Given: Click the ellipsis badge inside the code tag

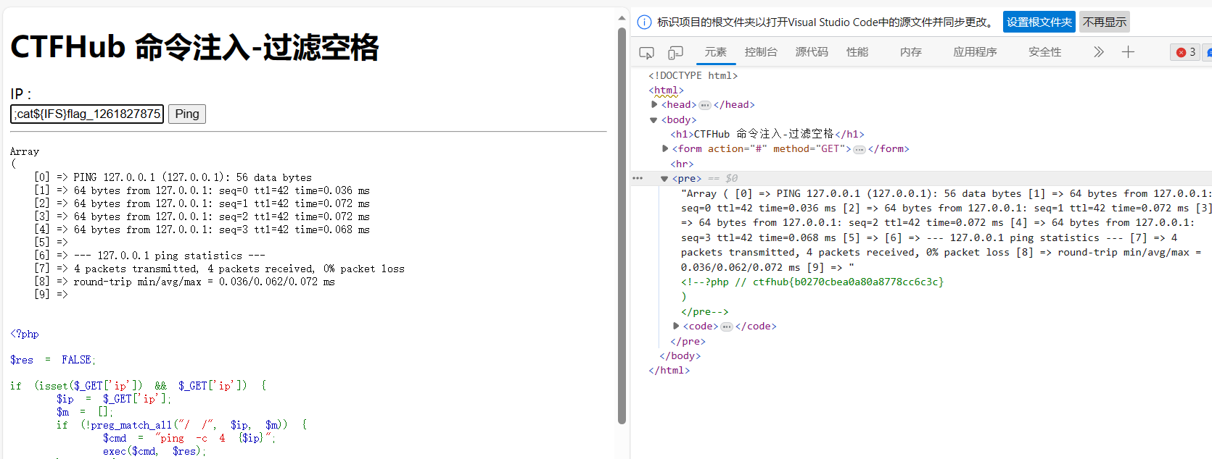Looking at the screenshot, I should (727, 327).
